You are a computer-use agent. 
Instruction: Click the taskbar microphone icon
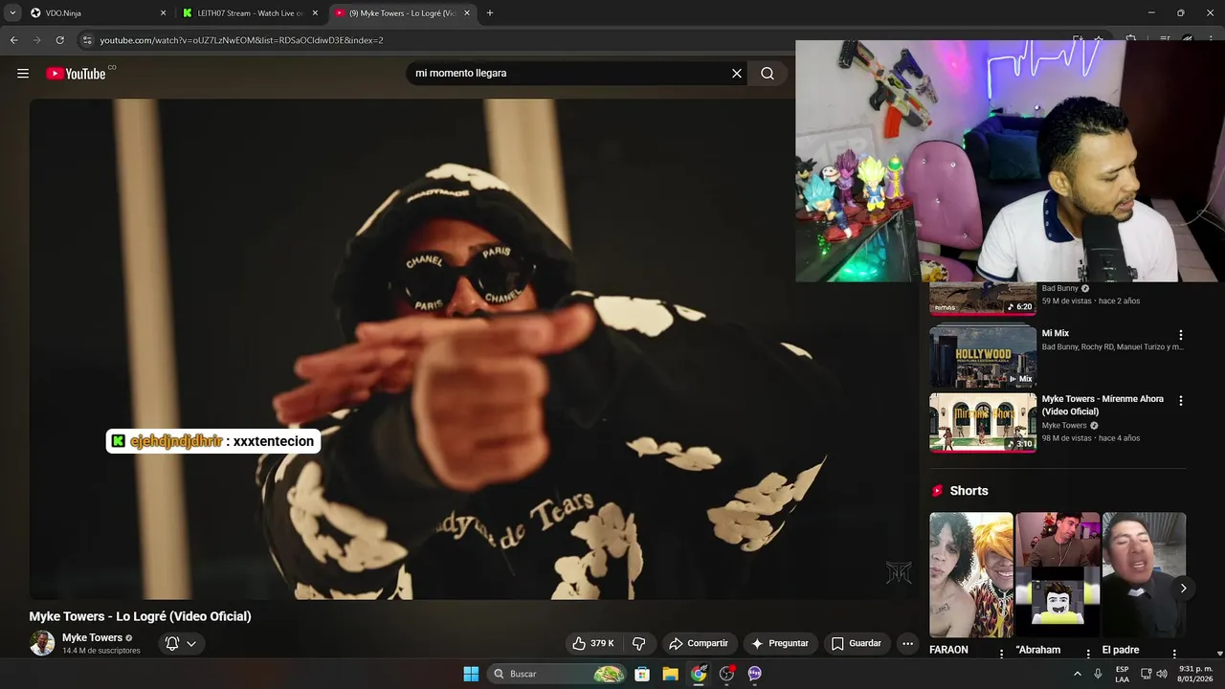pyautogui.click(x=1098, y=674)
